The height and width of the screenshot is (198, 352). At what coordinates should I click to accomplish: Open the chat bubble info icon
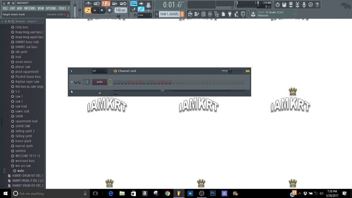[x=311, y=5]
